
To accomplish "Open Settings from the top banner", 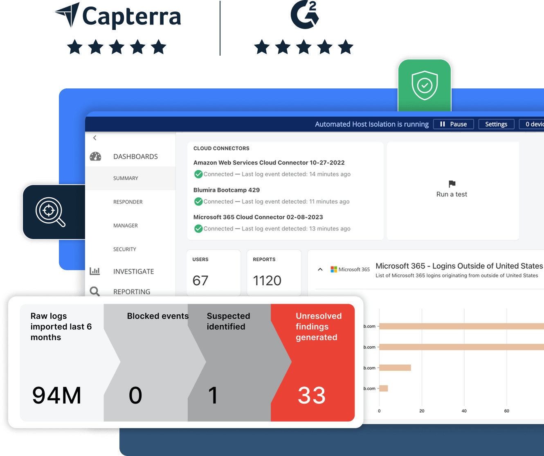I will [x=496, y=124].
